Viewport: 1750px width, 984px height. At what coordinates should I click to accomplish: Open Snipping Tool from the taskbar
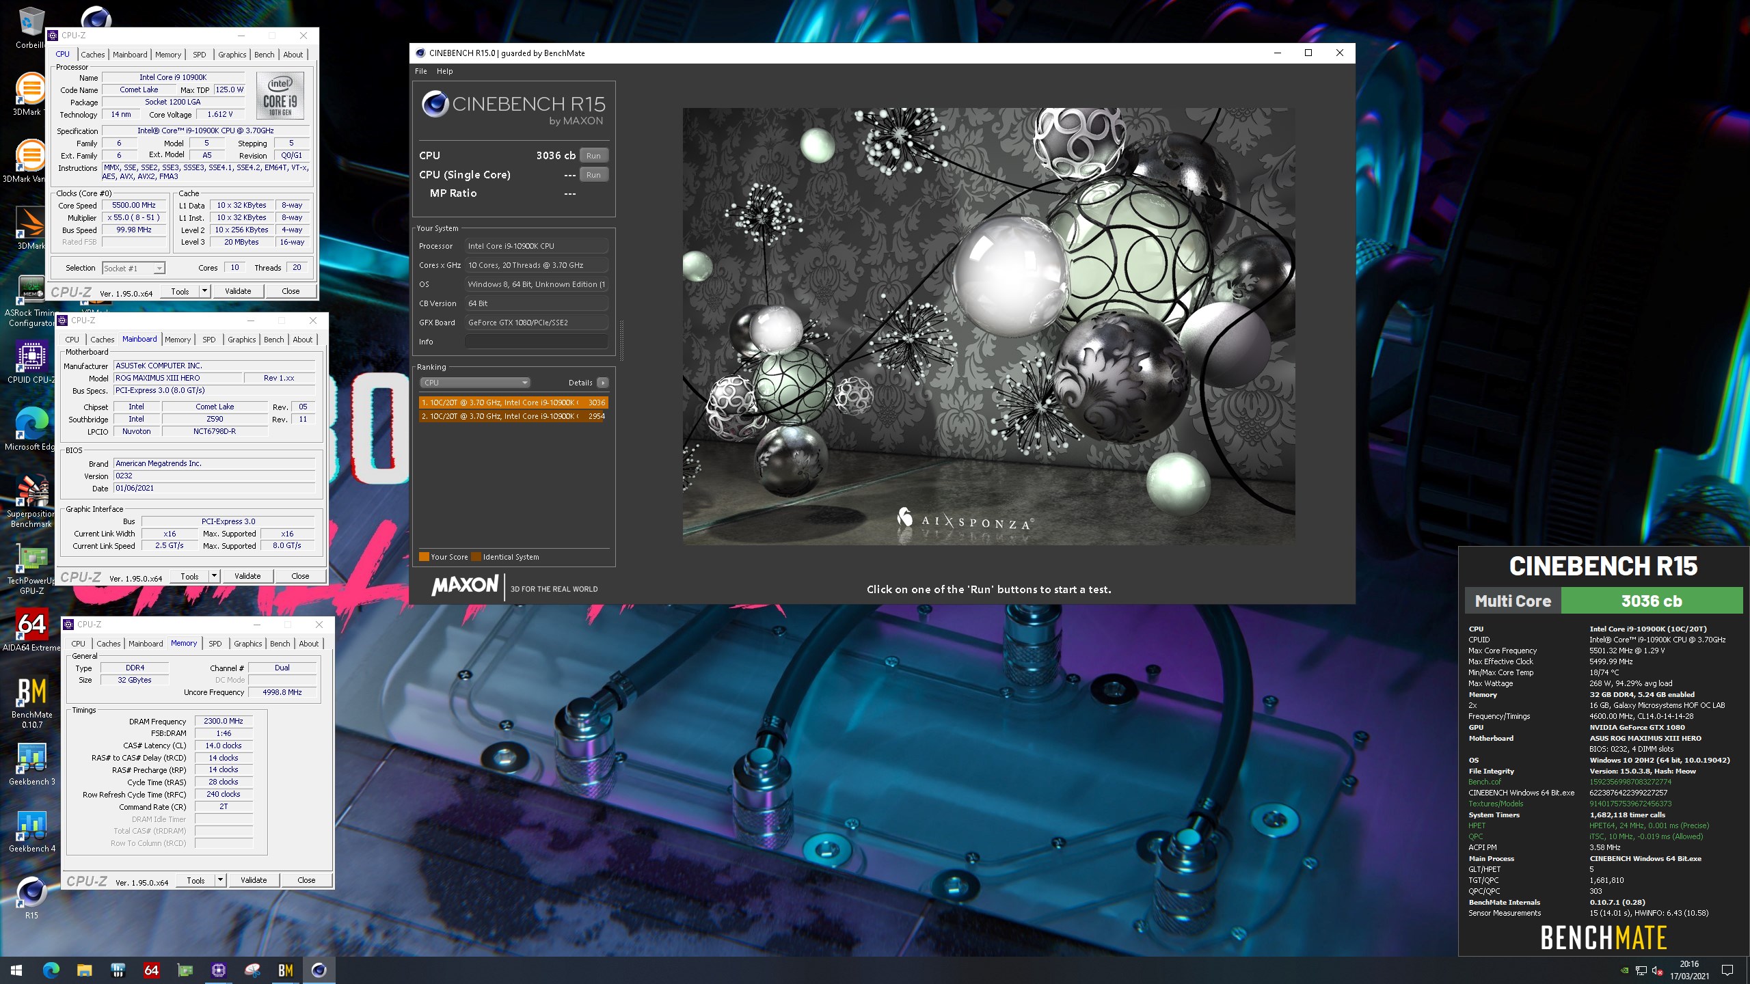pyautogui.click(x=252, y=970)
